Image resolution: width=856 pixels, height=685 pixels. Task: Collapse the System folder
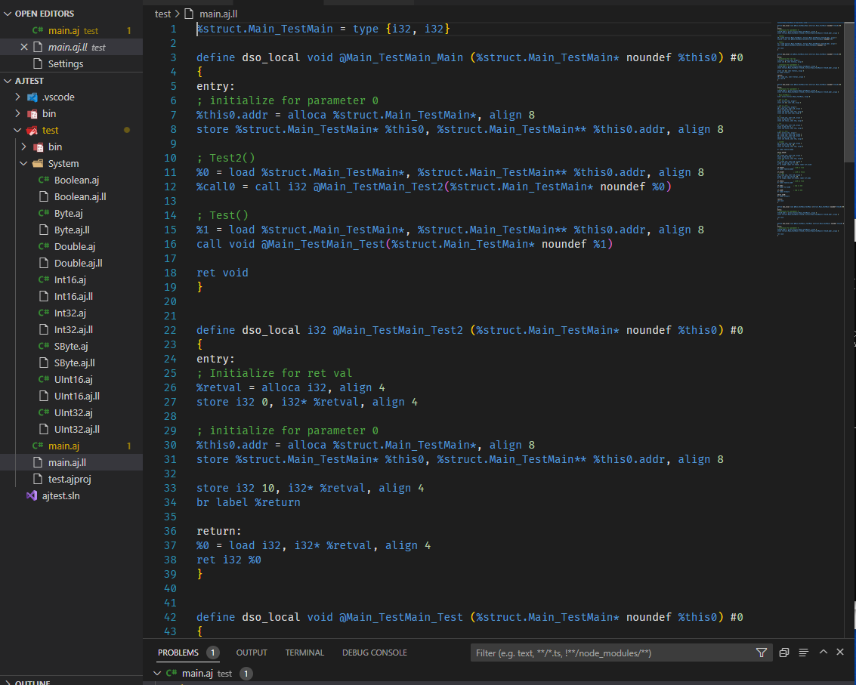[23, 163]
